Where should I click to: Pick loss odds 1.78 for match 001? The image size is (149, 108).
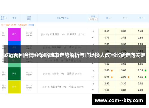point(140,31)
